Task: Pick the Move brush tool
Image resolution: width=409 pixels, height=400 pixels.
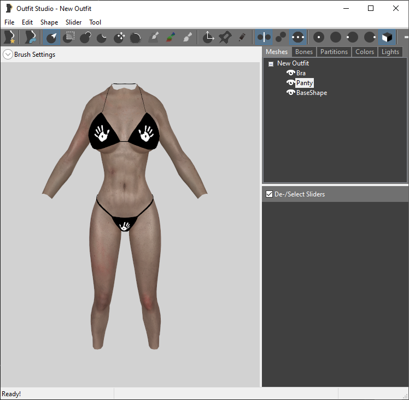Action: pyautogui.click(x=119, y=37)
